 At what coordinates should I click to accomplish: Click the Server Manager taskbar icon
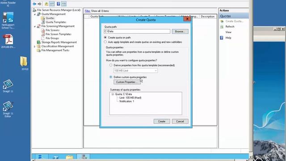[x=40, y=157]
